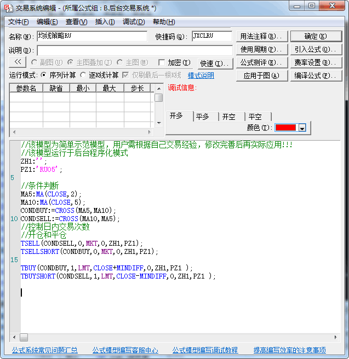
Task: Click the //条件判断 comment line
Action: point(39,186)
